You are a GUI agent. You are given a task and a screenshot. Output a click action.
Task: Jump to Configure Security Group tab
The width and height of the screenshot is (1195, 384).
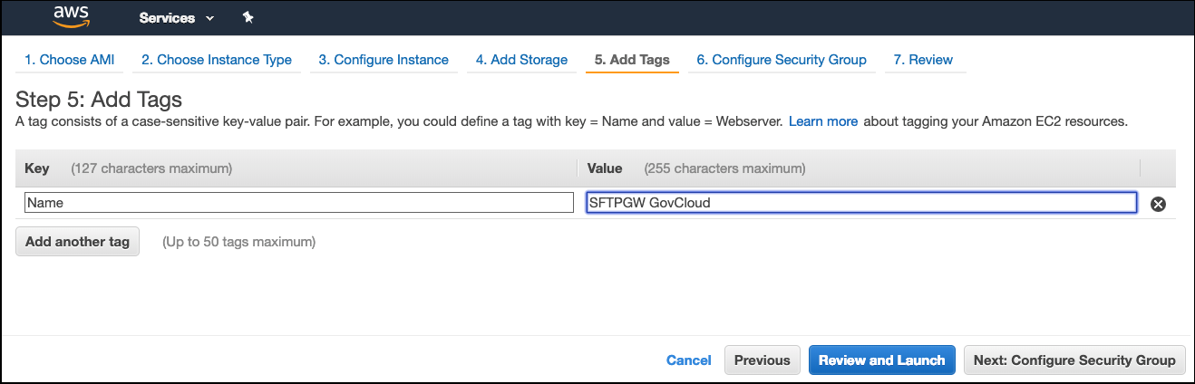(782, 60)
